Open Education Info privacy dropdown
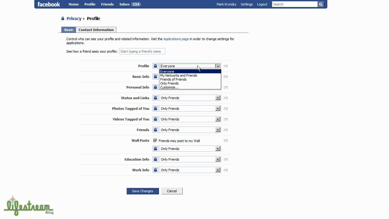 tap(190, 159)
